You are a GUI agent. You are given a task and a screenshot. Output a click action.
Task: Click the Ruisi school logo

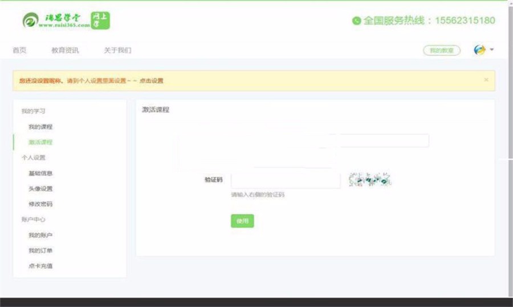(x=56, y=20)
